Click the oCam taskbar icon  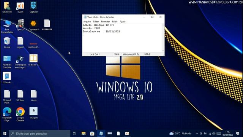[x=127, y=134]
